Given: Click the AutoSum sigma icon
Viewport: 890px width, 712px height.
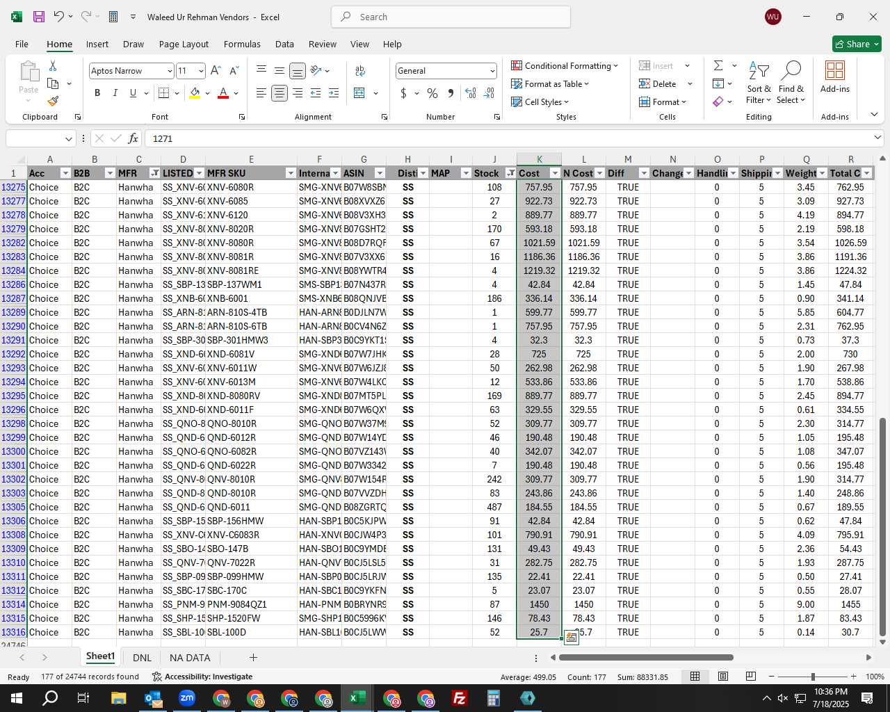Looking at the screenshot, I should point(718,65).
